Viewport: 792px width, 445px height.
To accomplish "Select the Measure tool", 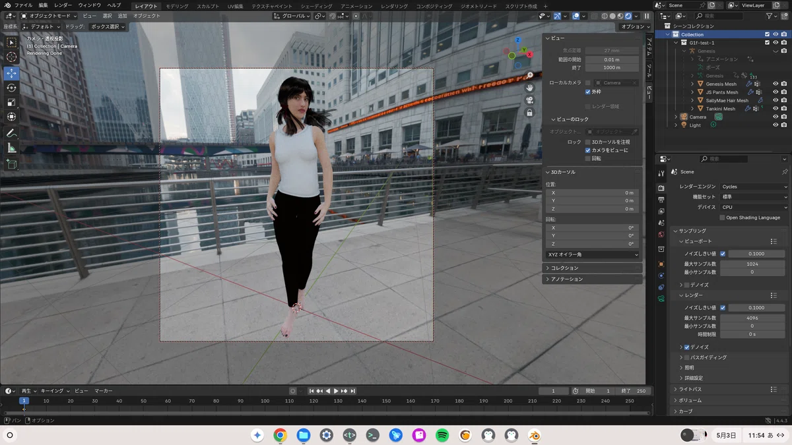I will pos(11,148).
